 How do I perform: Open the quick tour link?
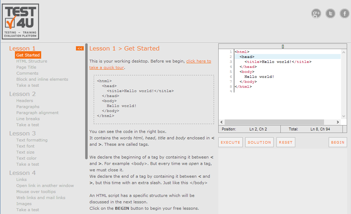(198, 61)
